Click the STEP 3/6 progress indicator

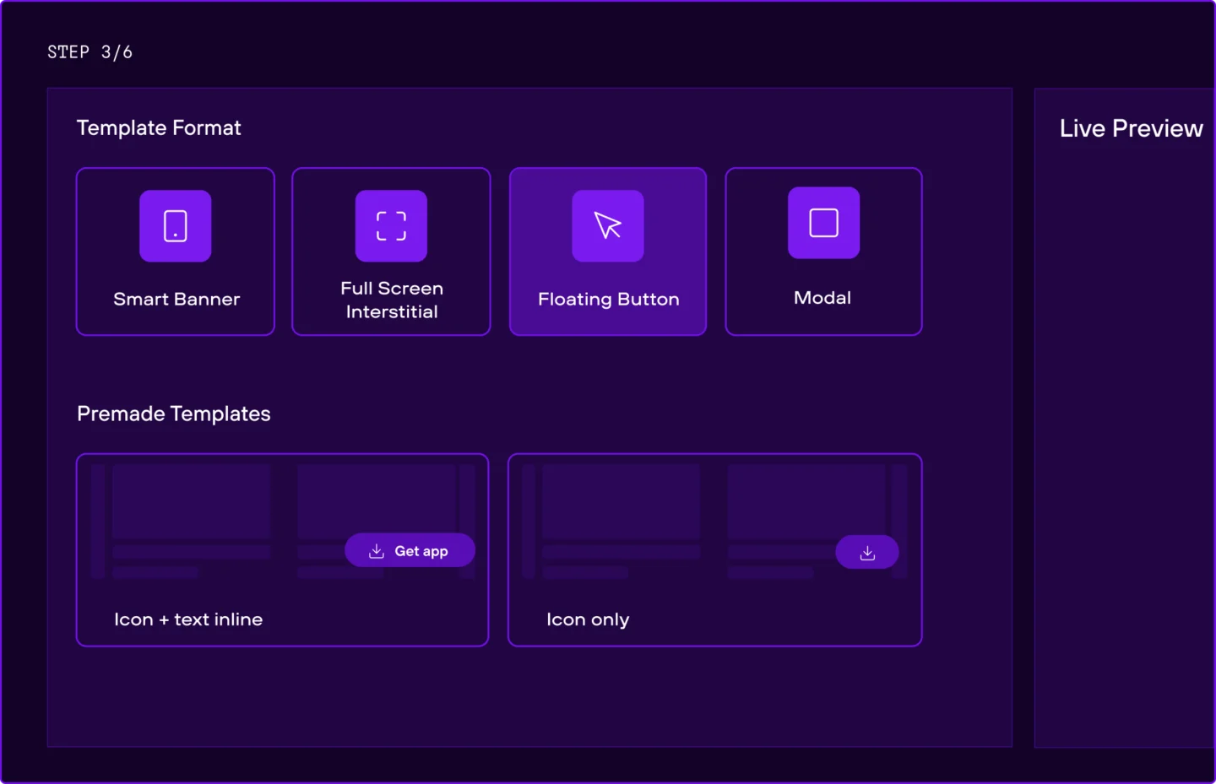click(x=90, y=52)
